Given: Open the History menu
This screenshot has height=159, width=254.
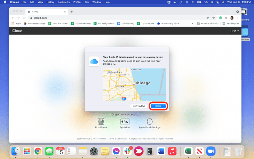Looking at the screenshot, I should [x=50, y=2].
